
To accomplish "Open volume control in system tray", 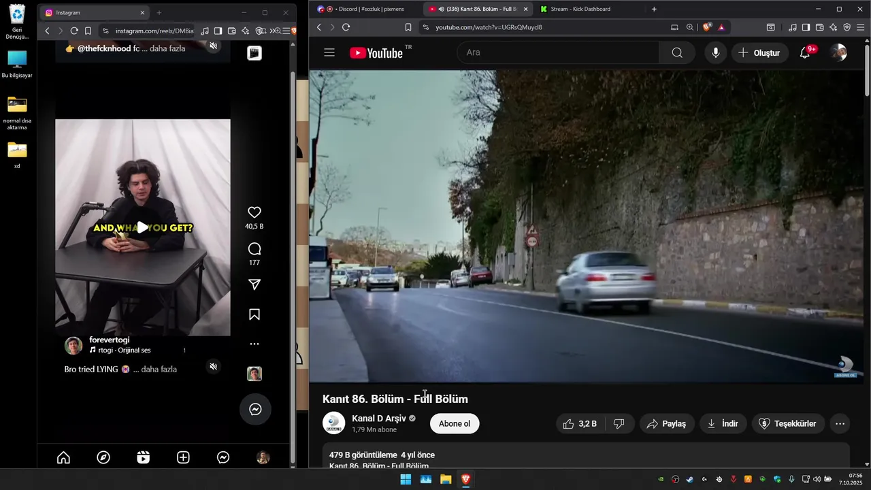I will click(x=817, y=479).
